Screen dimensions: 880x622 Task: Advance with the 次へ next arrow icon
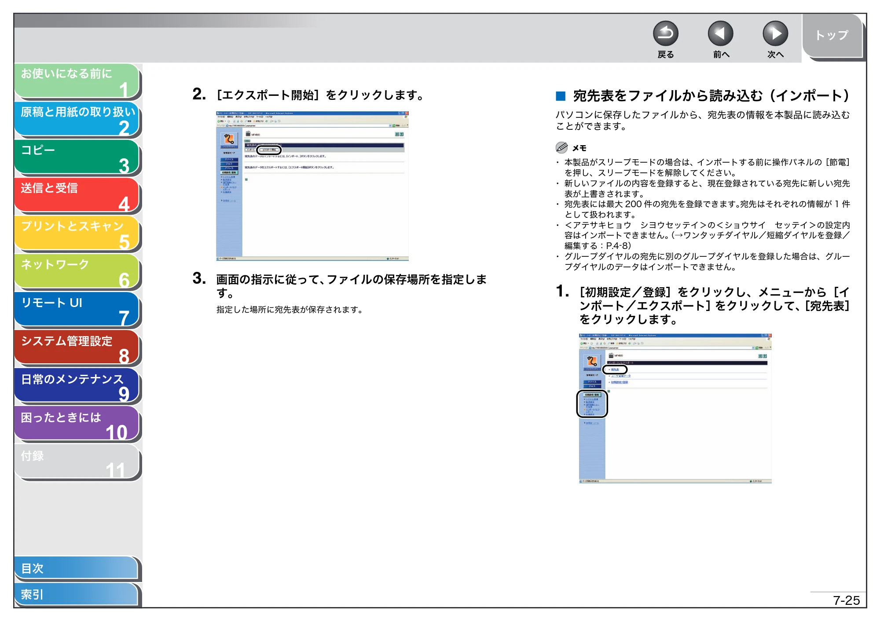click(775, 33)
